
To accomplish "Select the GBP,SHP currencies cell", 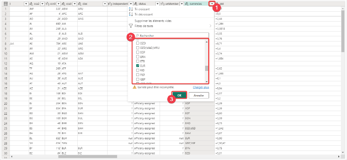I will click(x=199, y=143).
